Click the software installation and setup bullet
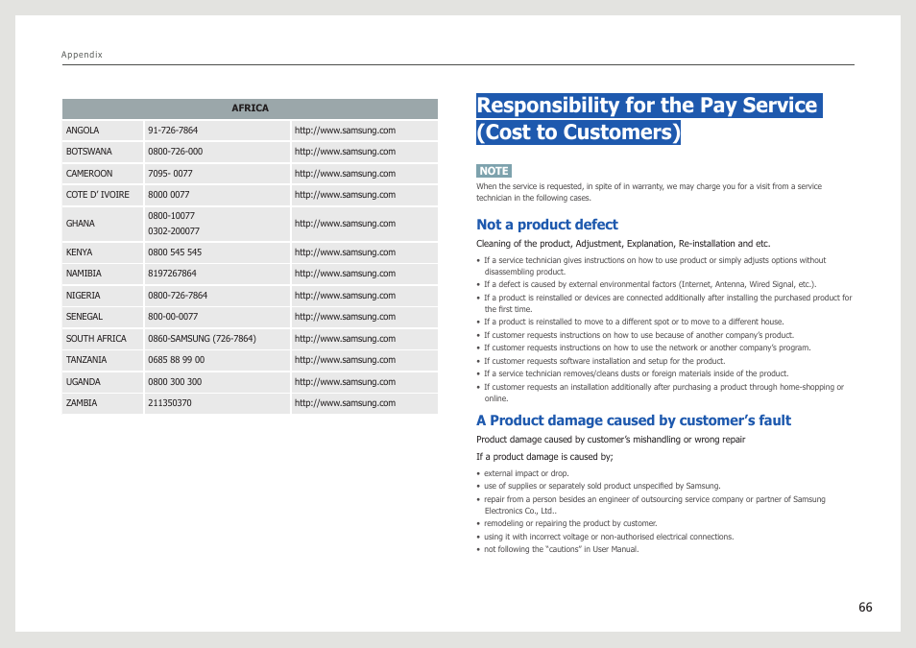This screenshot has height=648, width=916. coord(605,361)
